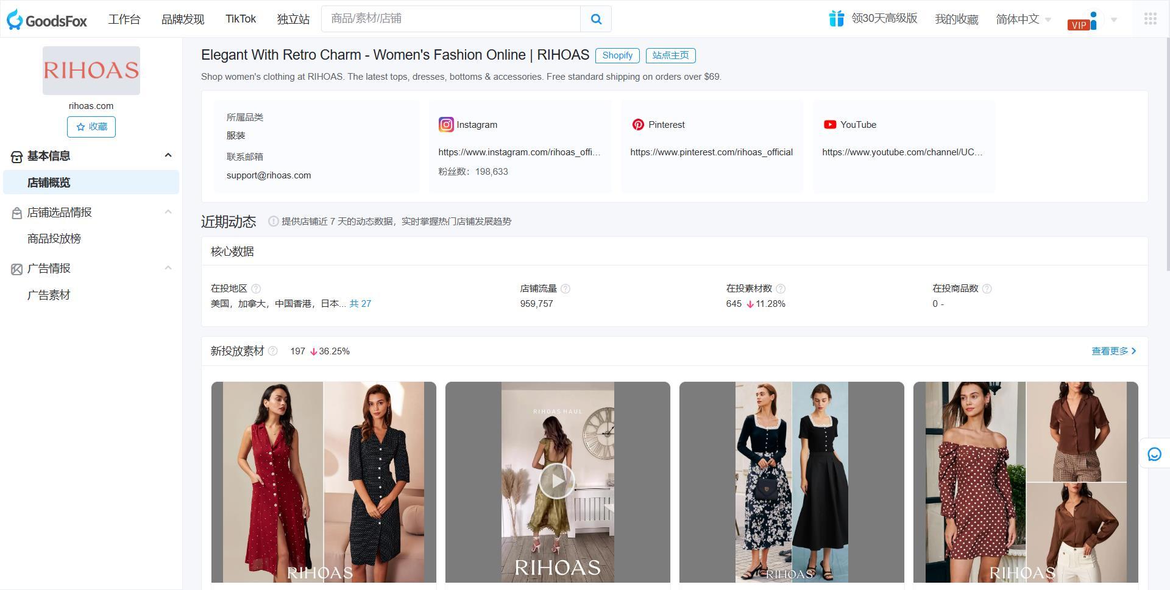
Task: Open the apps grid icon top right
Action: 1150,19
